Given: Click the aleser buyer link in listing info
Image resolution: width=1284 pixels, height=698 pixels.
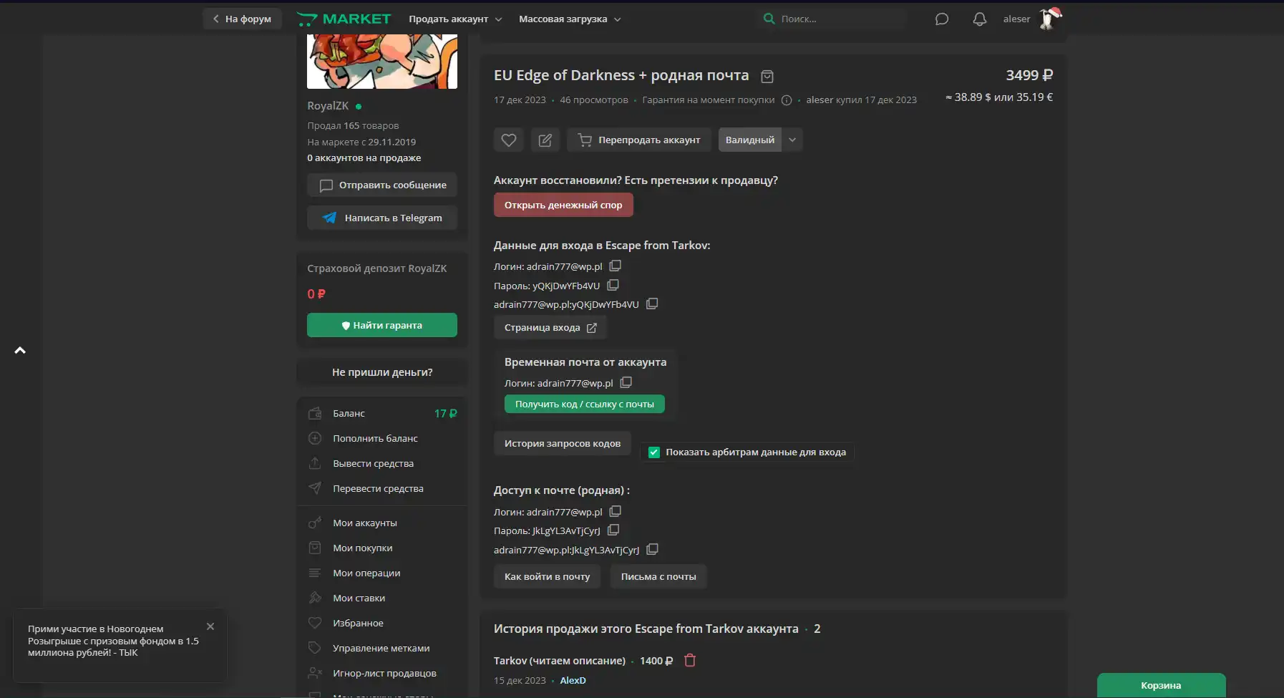Looking at the screenshot, I should 819,100.
